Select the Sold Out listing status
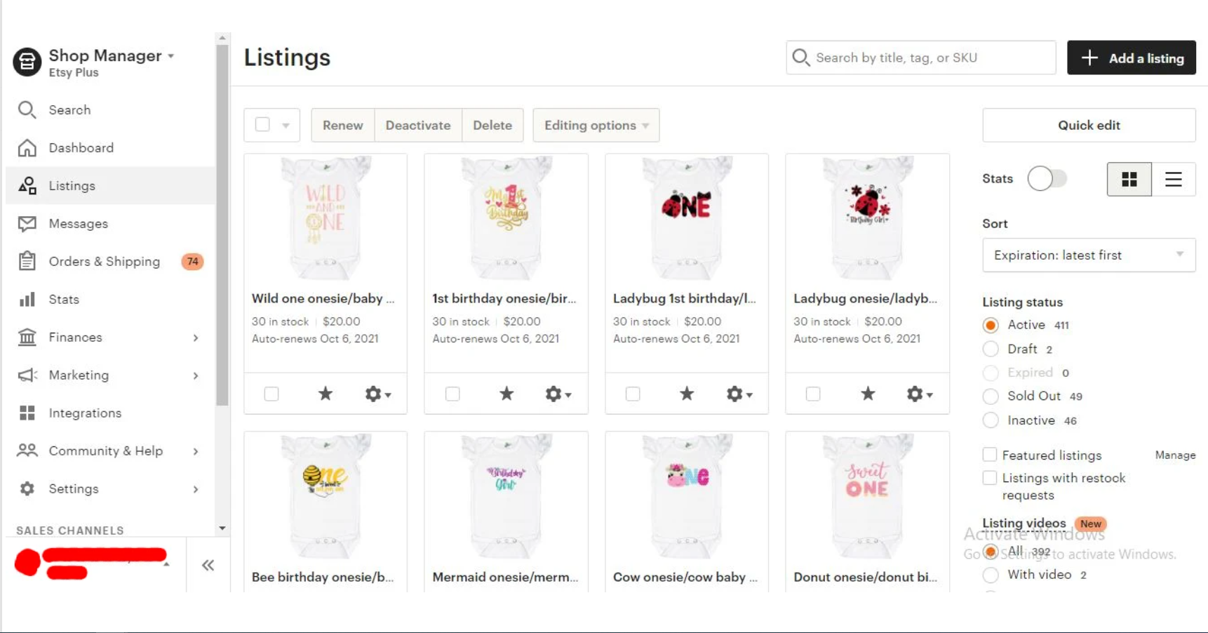 point(991,396)
